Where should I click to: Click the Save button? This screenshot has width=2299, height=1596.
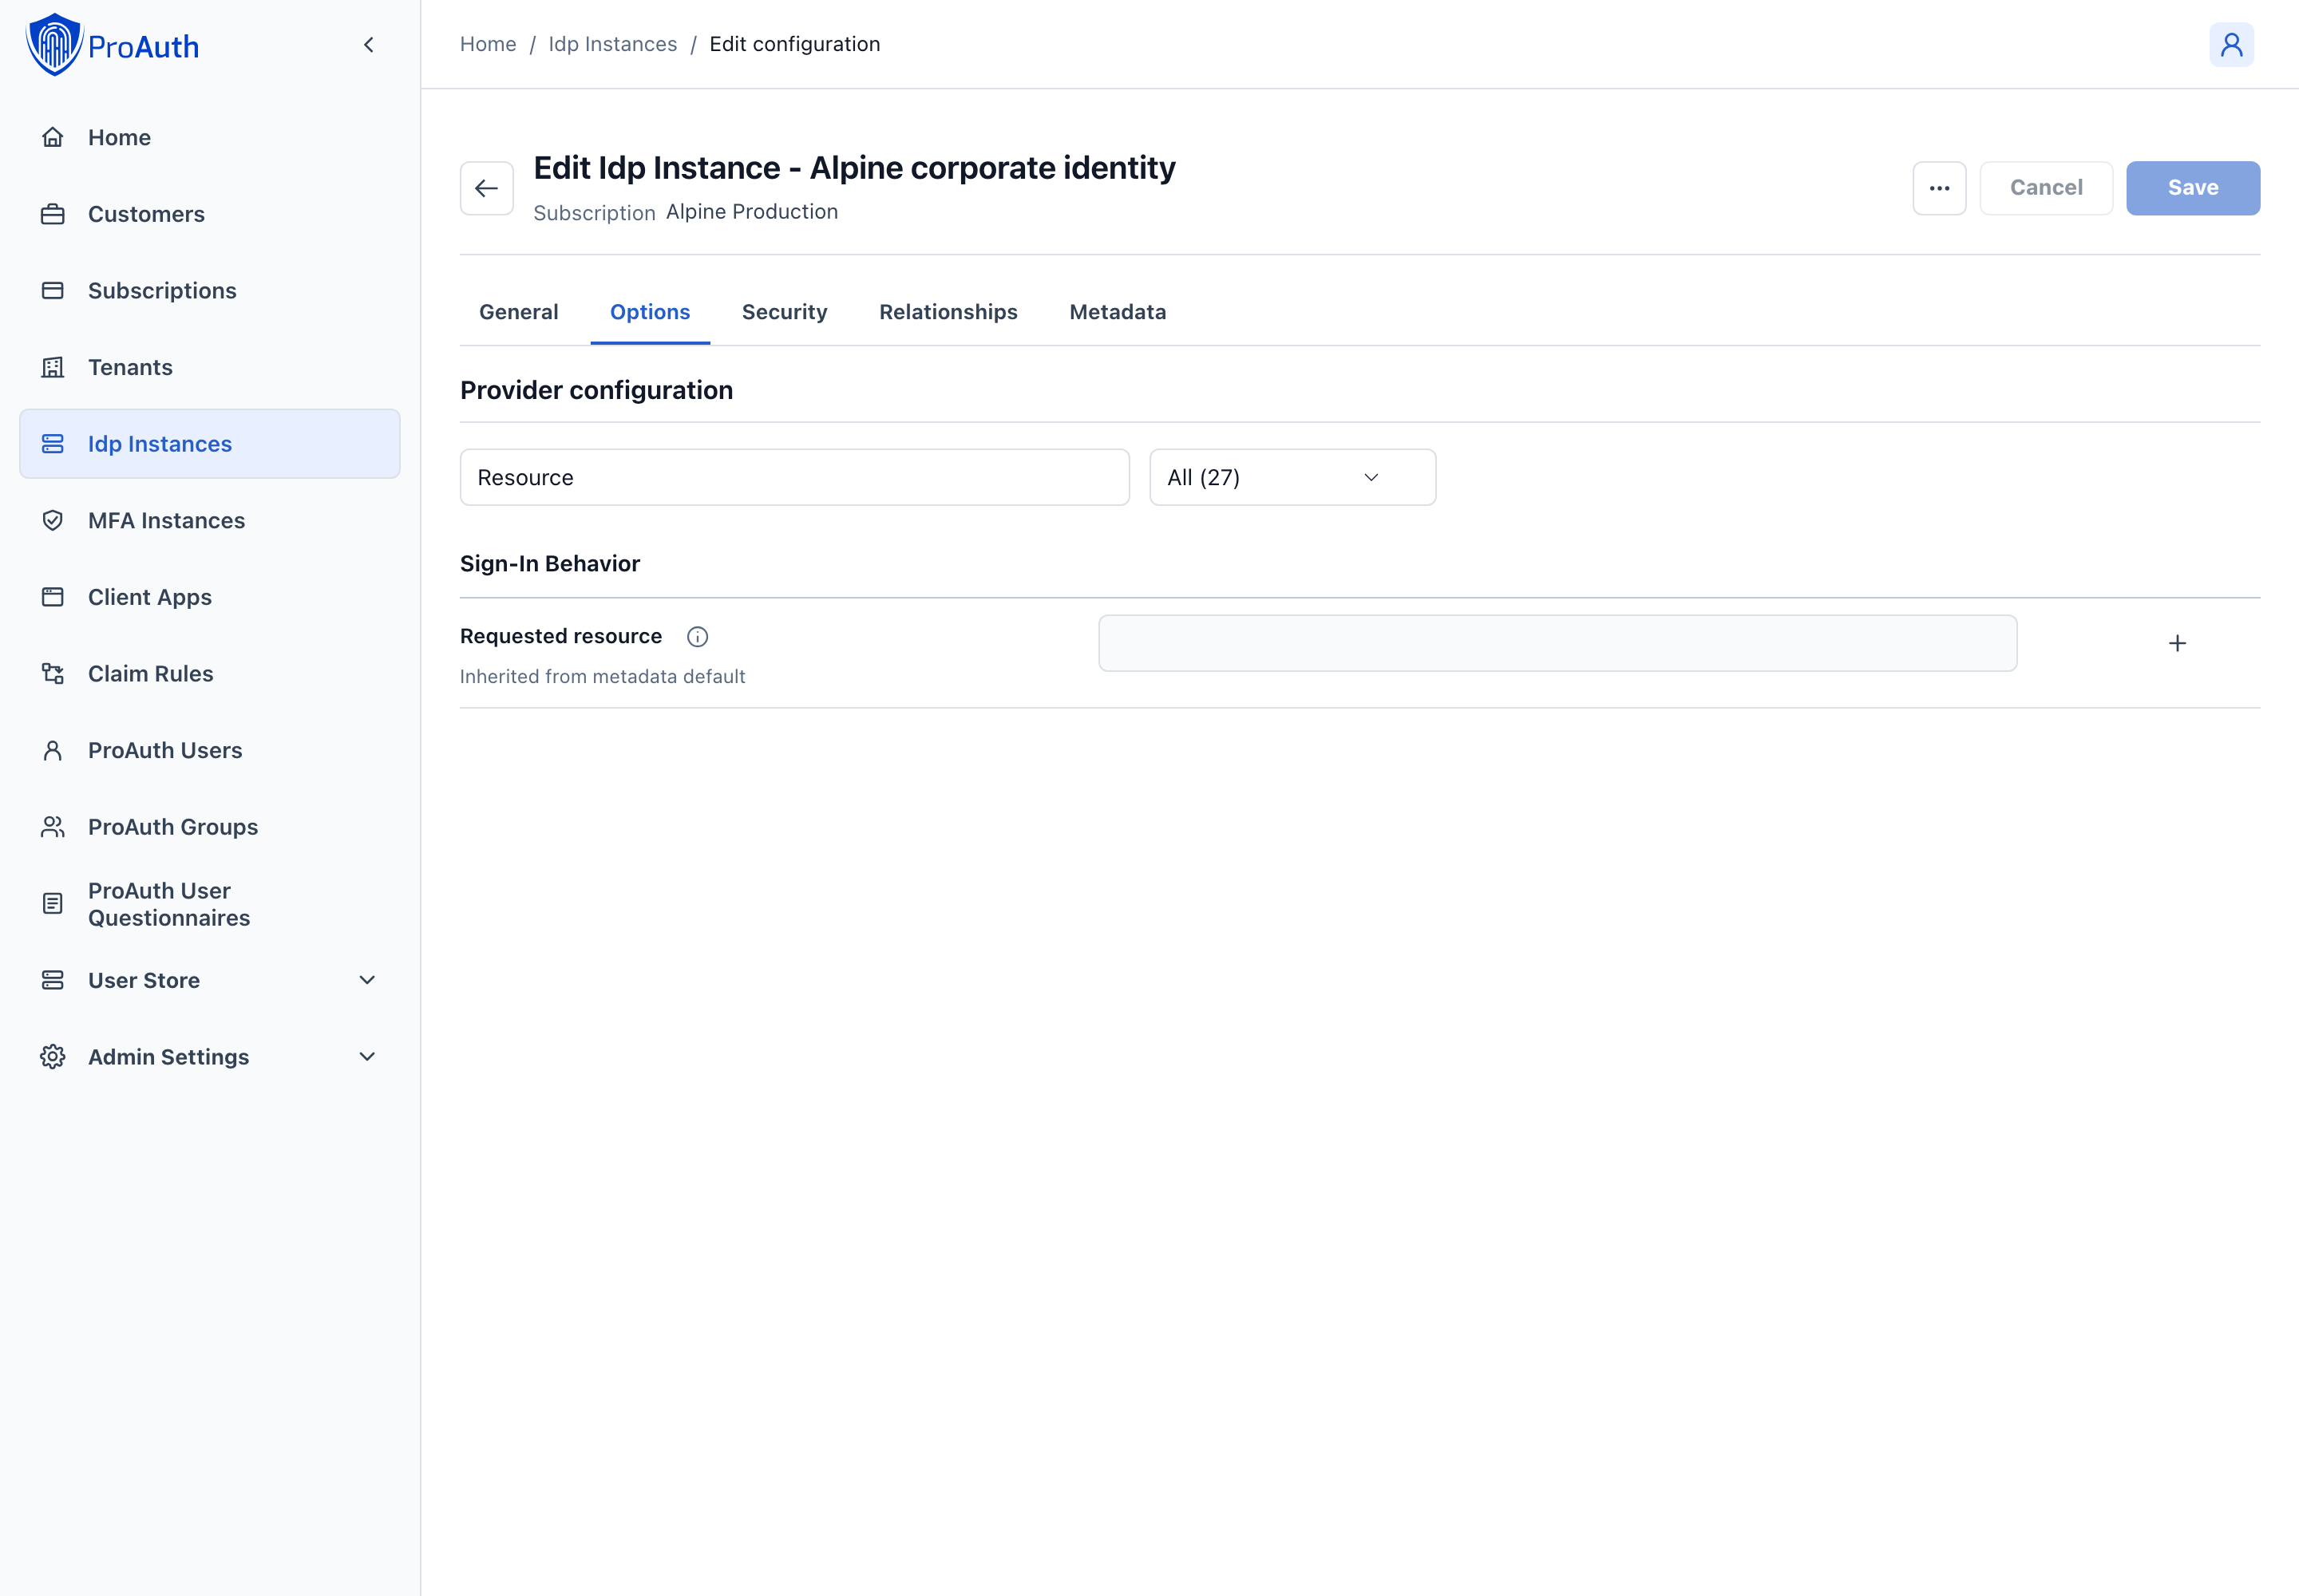coord(2193,188)
